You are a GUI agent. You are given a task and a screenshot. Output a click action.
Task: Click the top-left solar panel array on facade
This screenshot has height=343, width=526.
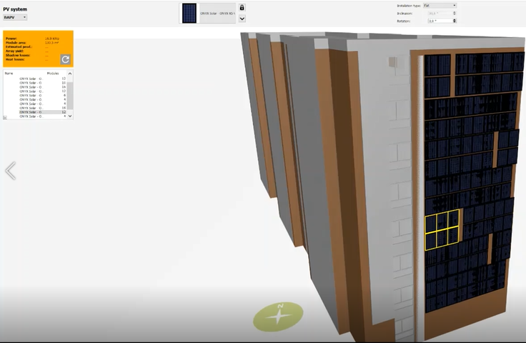[437, 64]
